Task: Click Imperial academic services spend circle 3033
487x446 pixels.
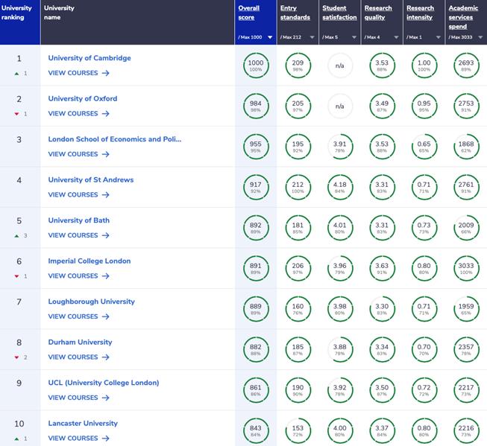Action: pyautogui.click(x=466, y=268)
